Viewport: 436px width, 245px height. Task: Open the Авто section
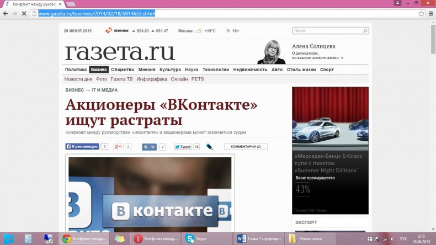(277, 70)
